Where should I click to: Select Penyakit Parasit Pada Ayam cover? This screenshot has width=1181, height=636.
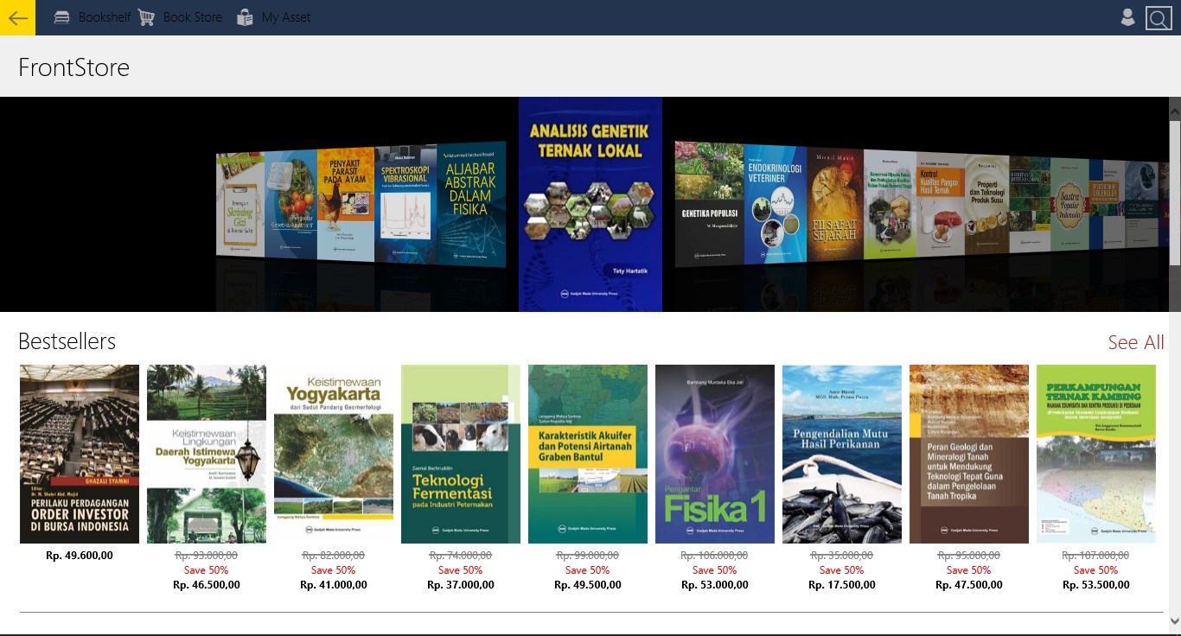(x=346, y=205)
